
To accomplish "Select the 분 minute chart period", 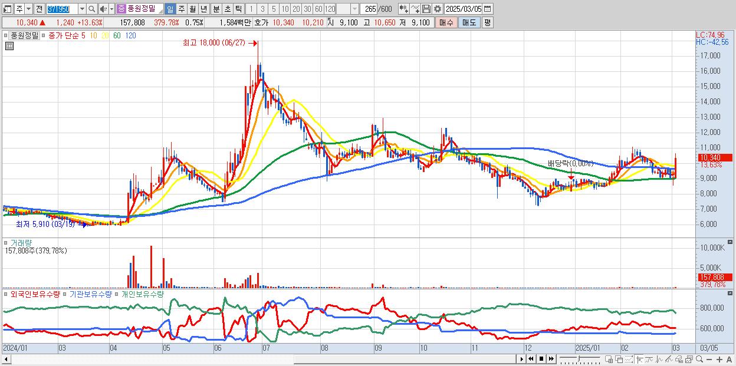I will coord(216,9).
